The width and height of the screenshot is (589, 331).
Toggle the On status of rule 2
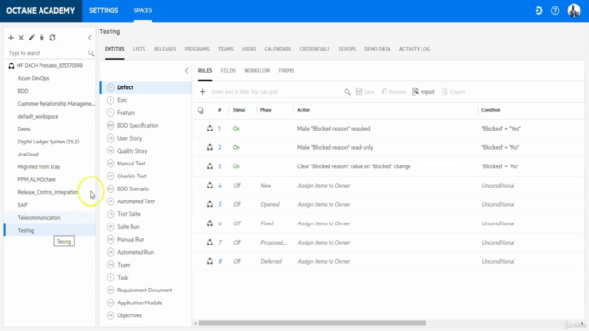pyautogui.click(x=236, y=147)
